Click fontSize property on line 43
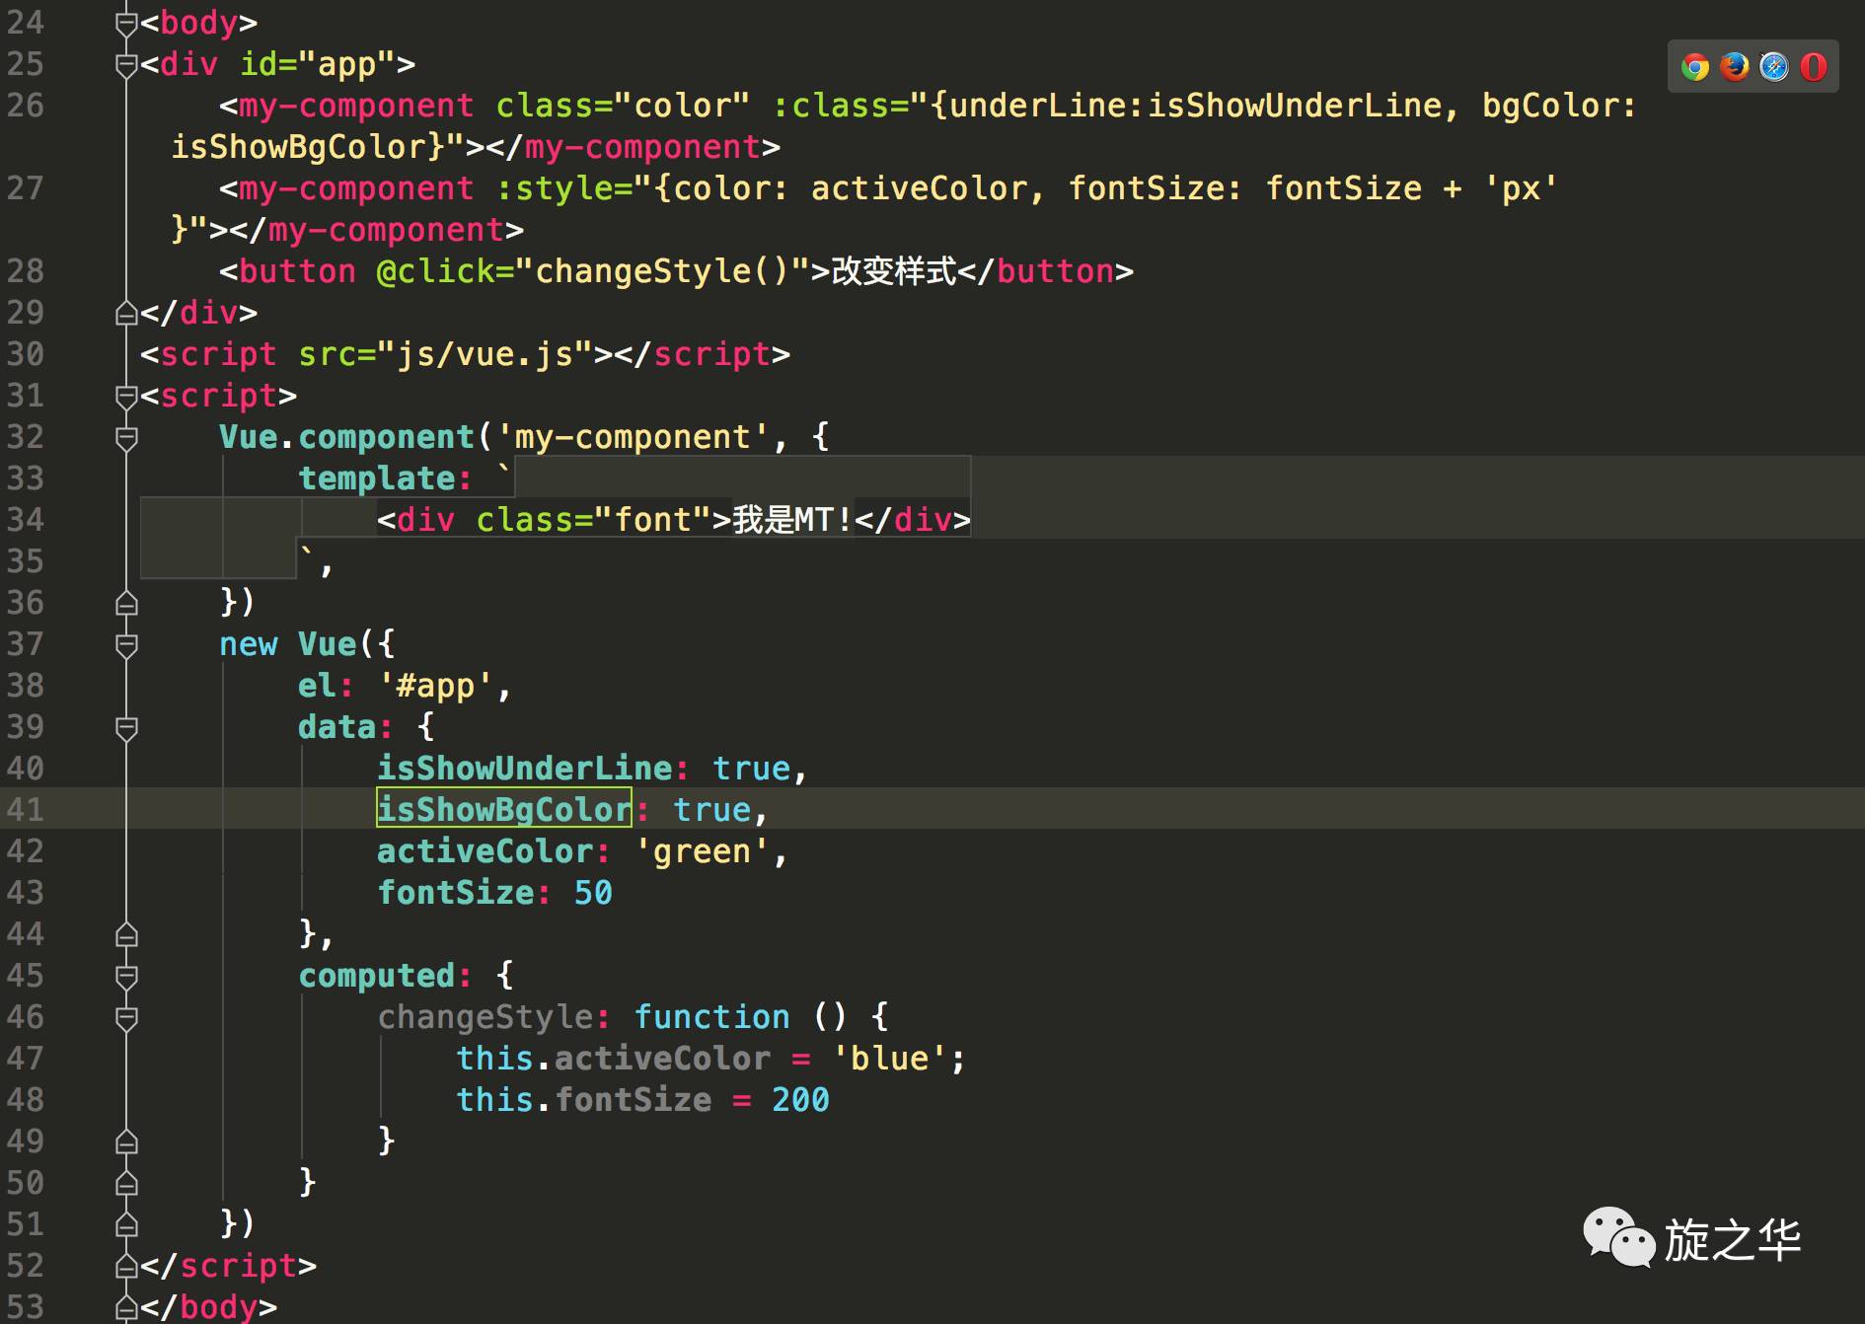The height and width of the screenshot is (1324, 1865). click(x=455, y=892)
